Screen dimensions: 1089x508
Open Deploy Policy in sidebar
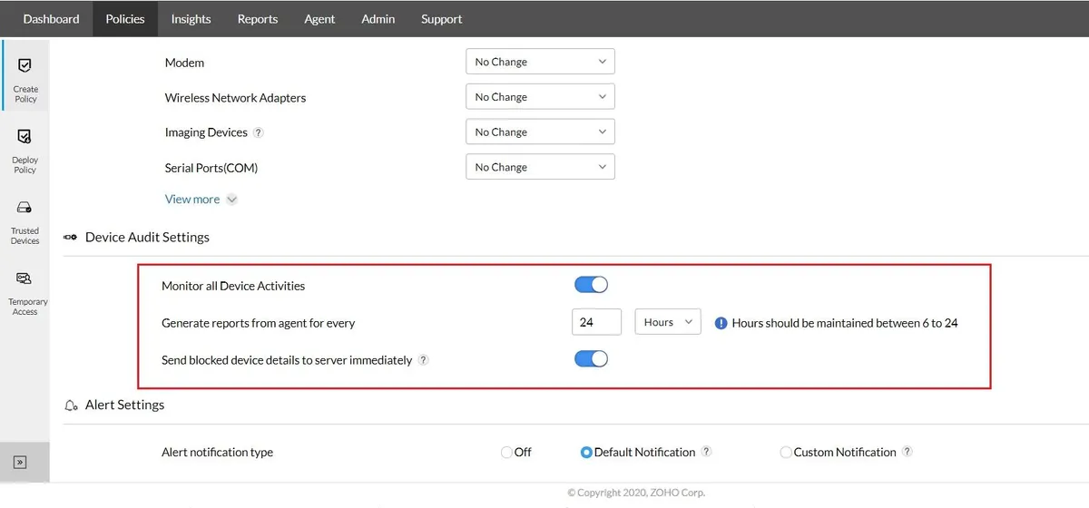(25, 149)
